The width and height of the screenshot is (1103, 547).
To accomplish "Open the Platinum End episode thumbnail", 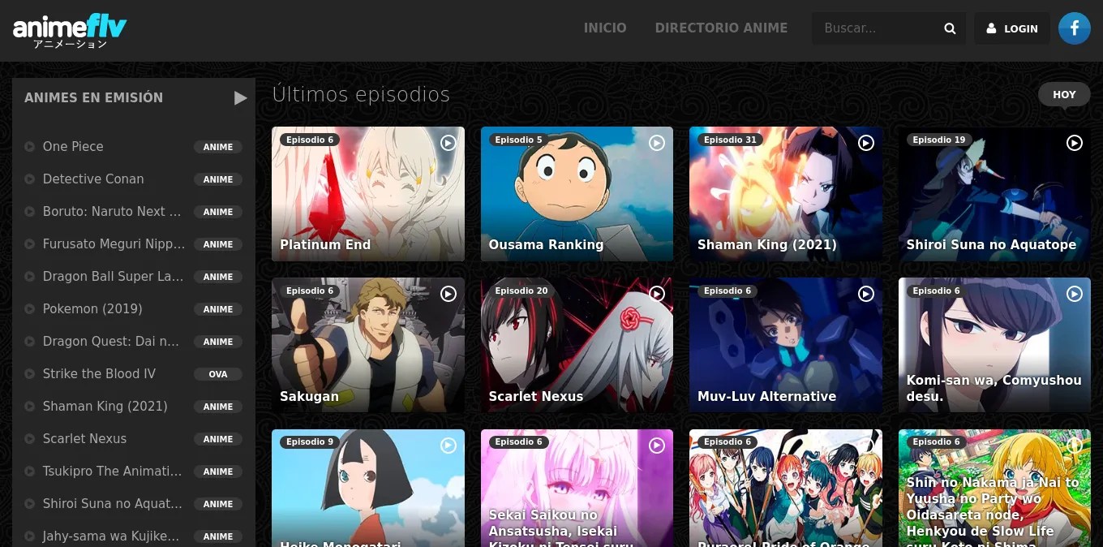I will pos(368,194).
